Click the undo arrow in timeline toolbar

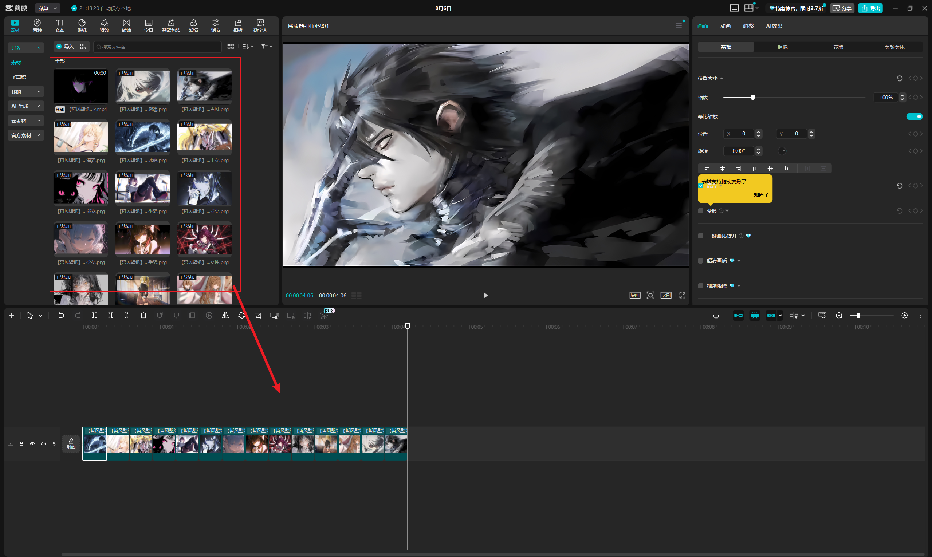click(x=61, y=316)
